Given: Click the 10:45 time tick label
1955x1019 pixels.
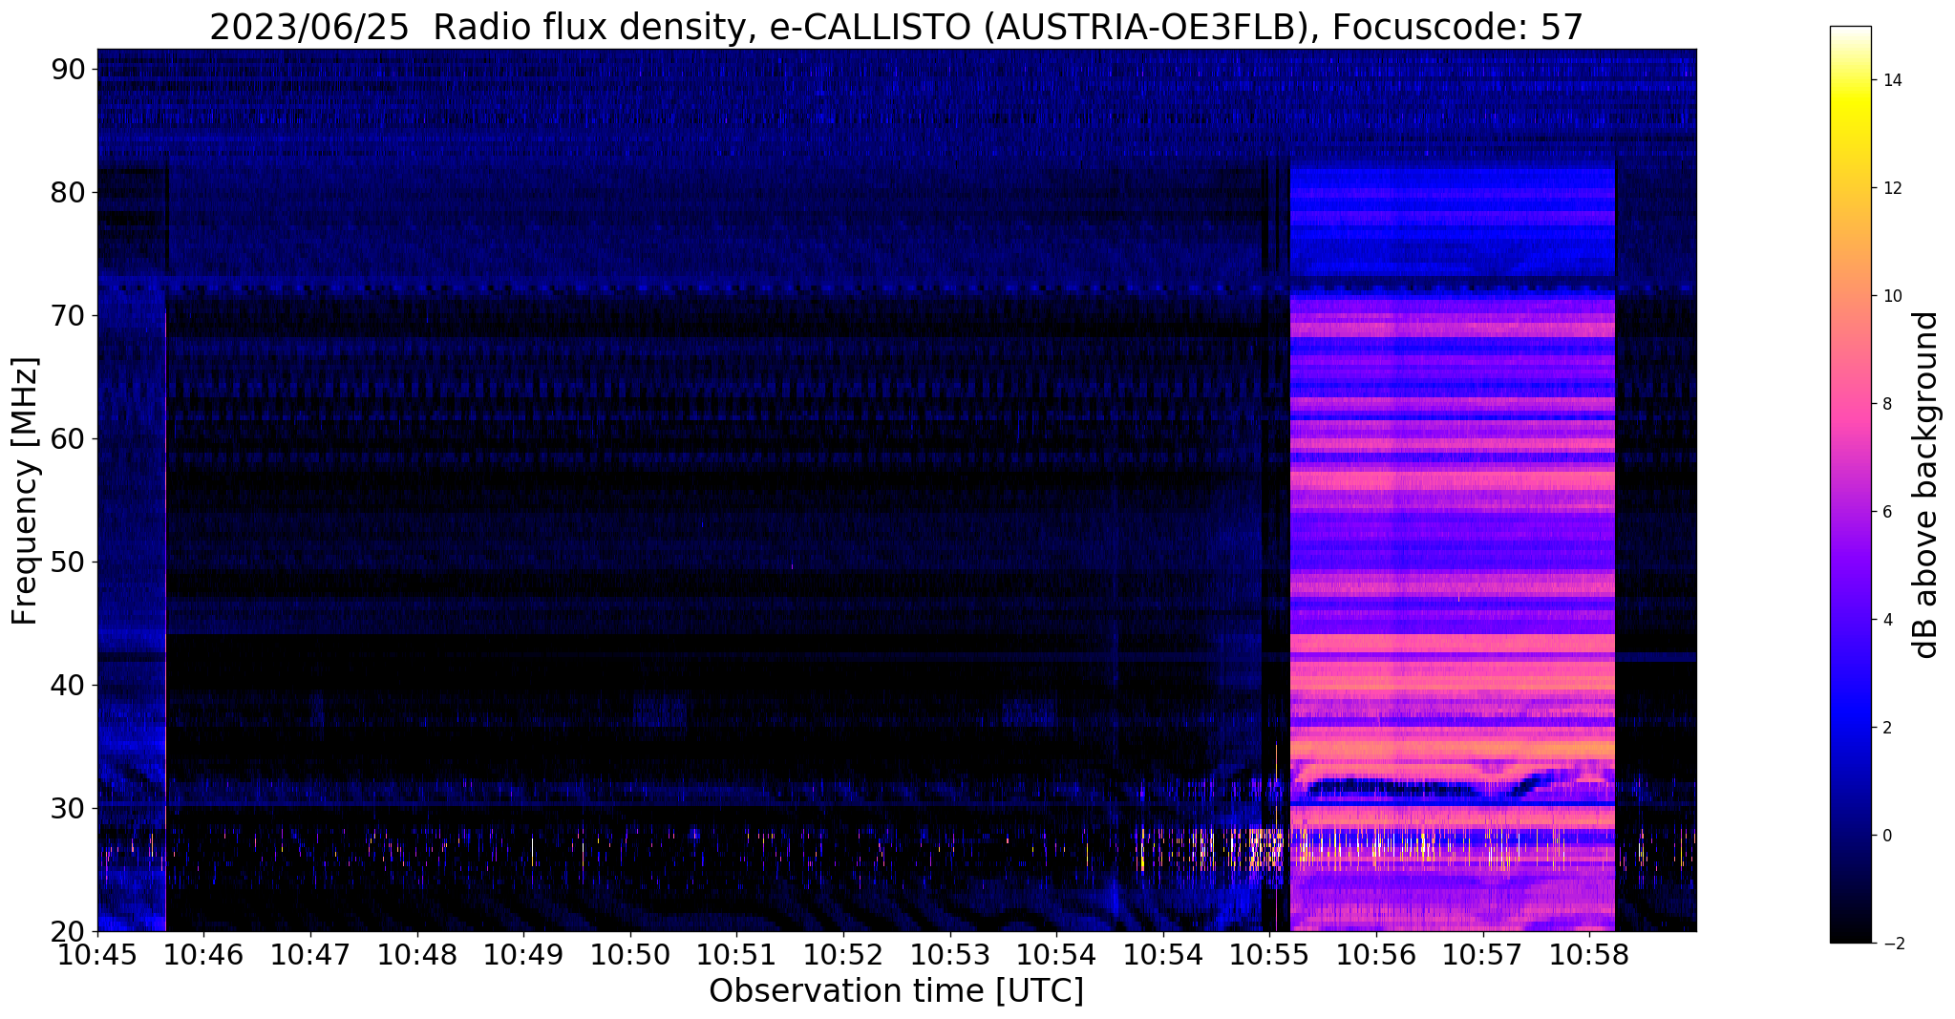Looking at the screenshot, I should [x=97, y=954].
